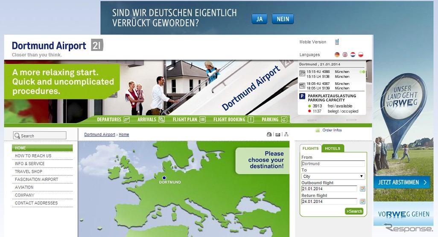
Task: Click Jetzt Abstimmen ad button
Action: (x=402, y=182)
